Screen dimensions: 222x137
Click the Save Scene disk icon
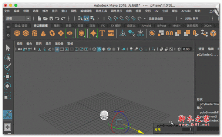click(51, 19)
